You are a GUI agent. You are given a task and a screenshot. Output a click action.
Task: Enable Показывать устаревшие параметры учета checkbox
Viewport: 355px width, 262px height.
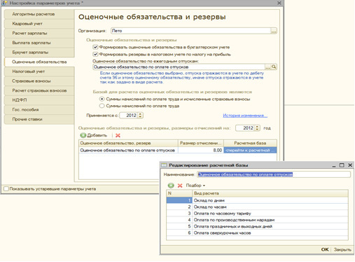pyautogui.click(x=6, y=188)
